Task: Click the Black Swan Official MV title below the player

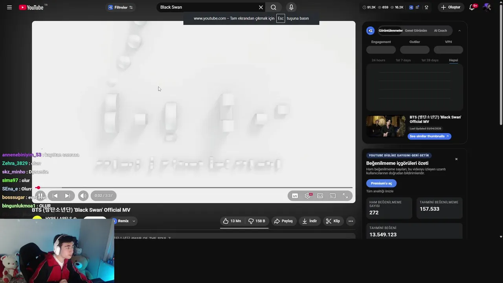Action: 81,210
